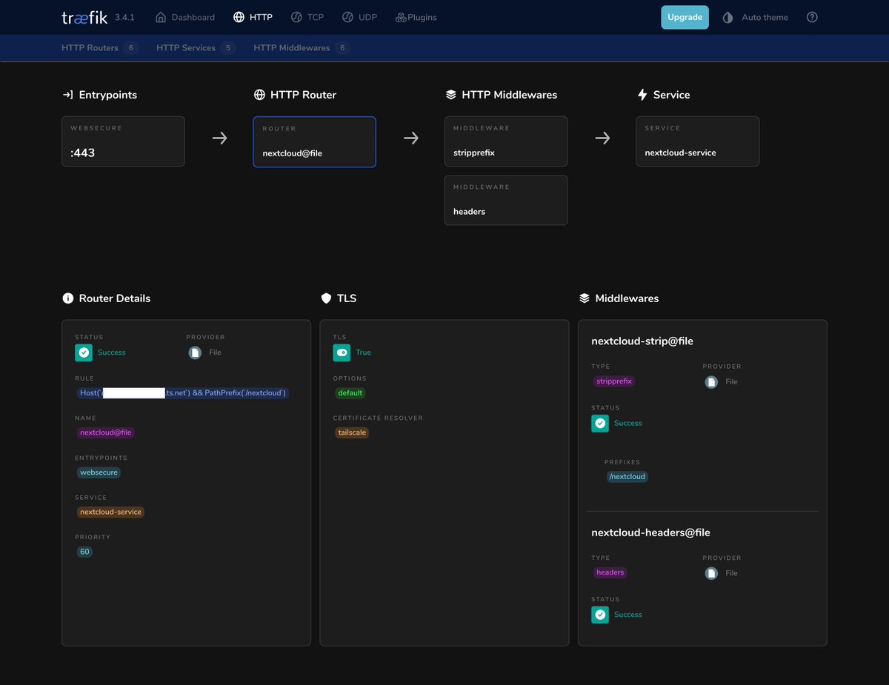
Task: Click the HTTP Middlewares layers icon
Action: 450,95
